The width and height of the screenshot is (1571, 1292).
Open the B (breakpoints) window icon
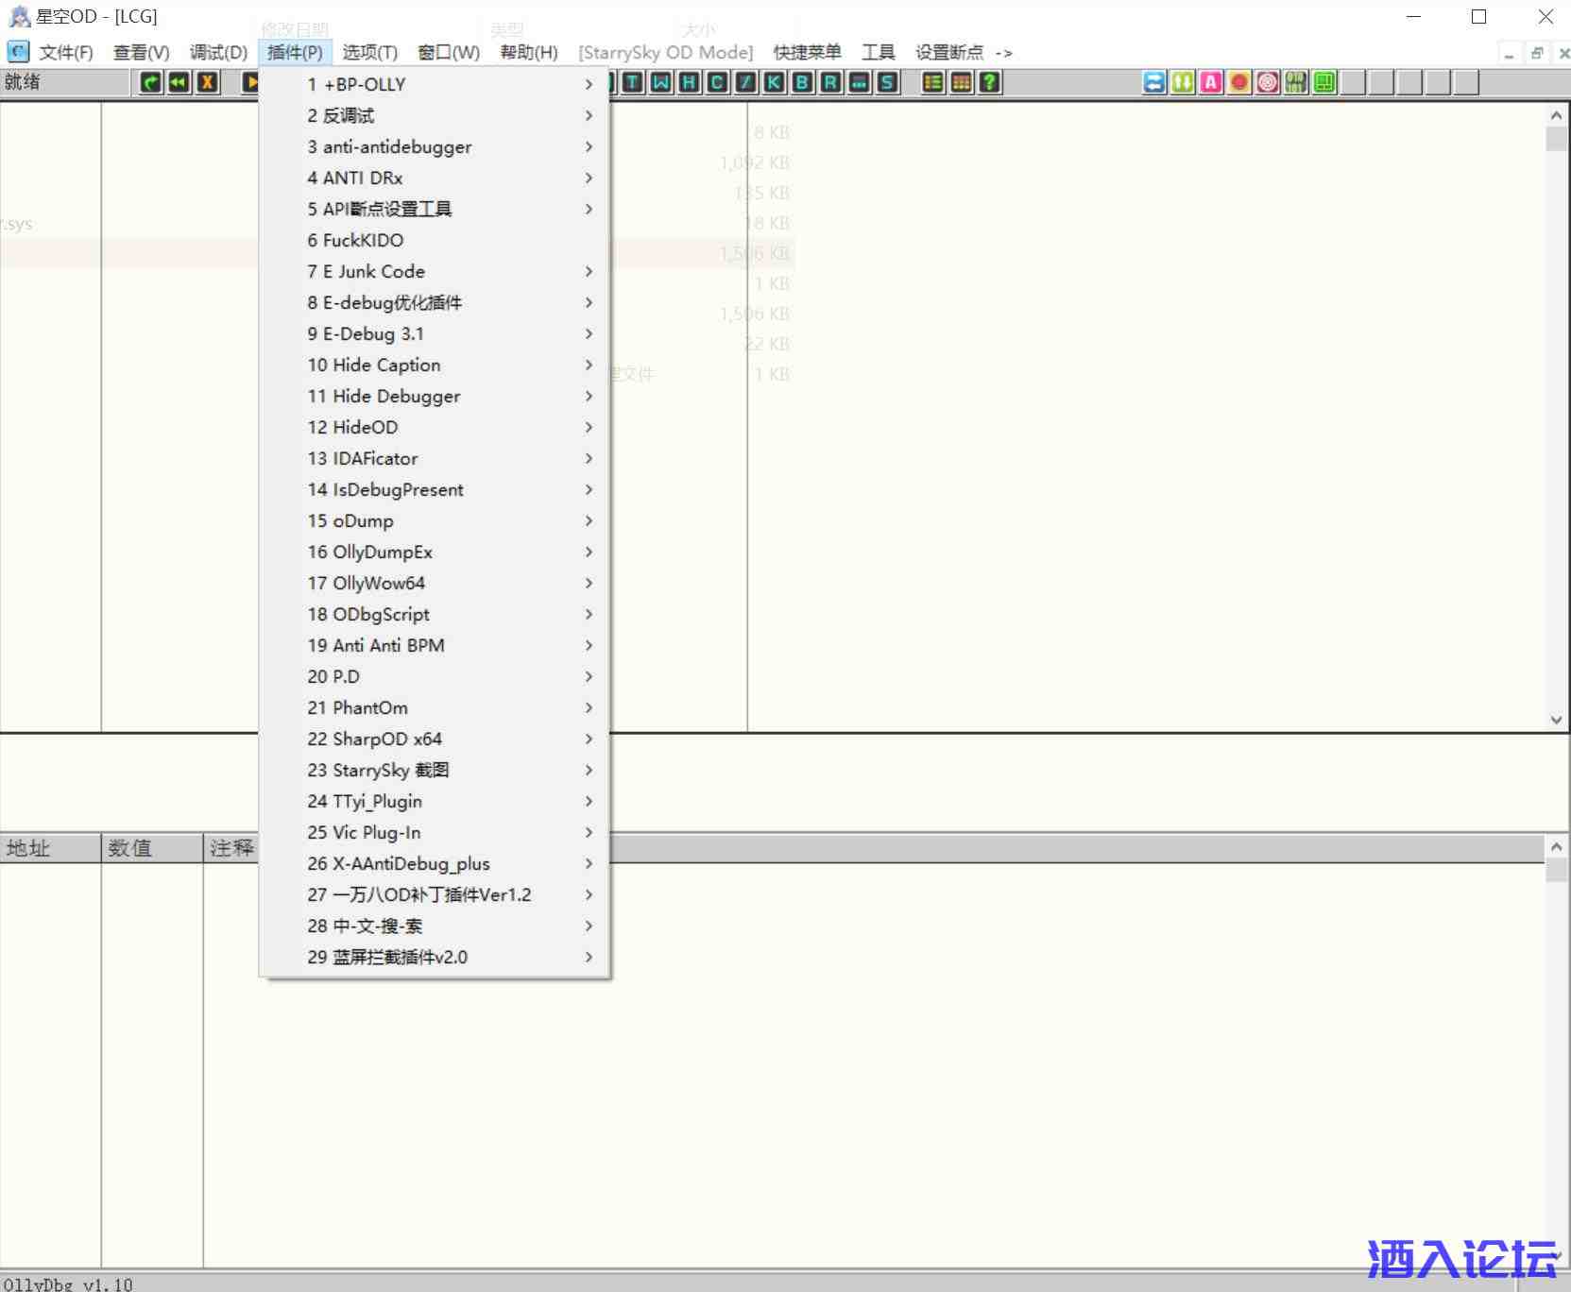tap(802, 83)
